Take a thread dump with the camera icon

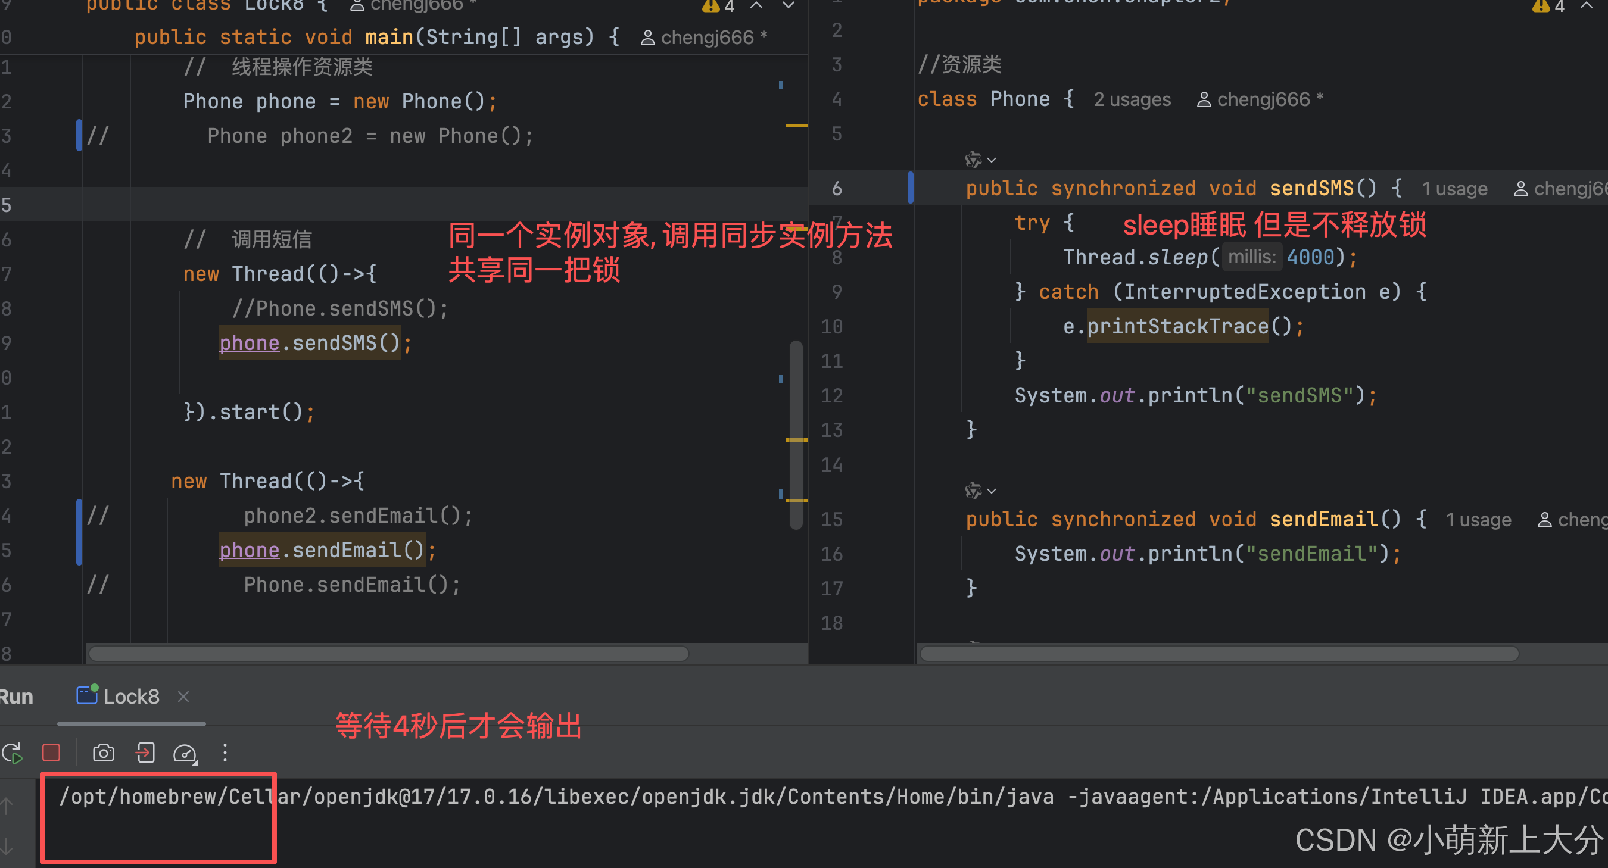pos(104,753)
